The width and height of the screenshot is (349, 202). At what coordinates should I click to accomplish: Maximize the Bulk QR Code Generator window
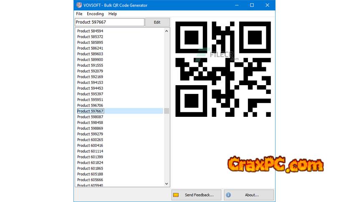tap(252, 5)
